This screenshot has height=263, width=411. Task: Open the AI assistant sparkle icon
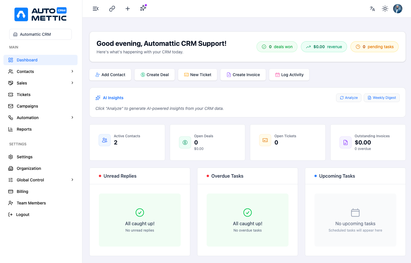pos(143,8)
